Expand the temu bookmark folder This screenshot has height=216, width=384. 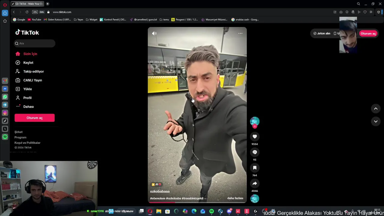click(x=164, y=19)
